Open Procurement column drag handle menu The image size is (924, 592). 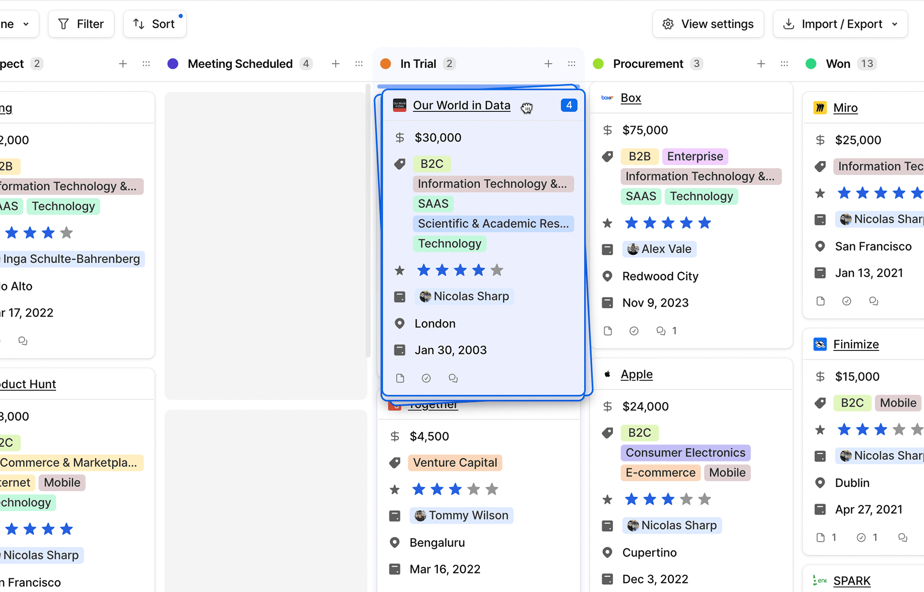coord(784,64)
